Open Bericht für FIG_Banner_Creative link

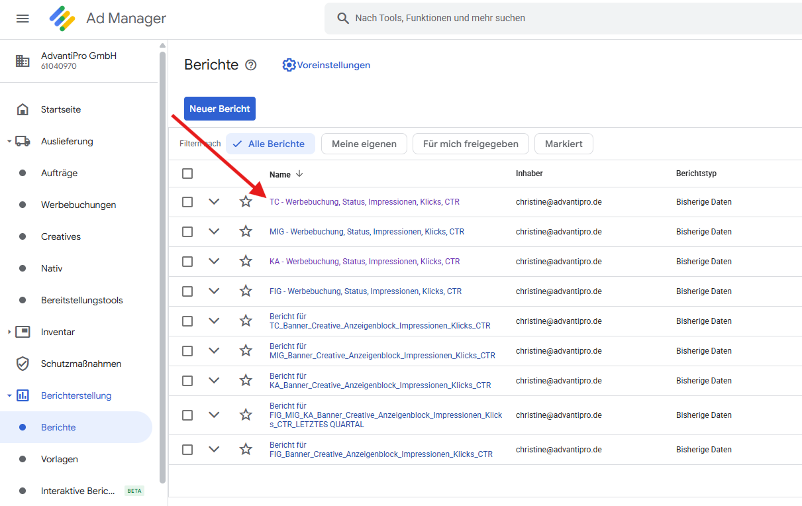point(381,450)
